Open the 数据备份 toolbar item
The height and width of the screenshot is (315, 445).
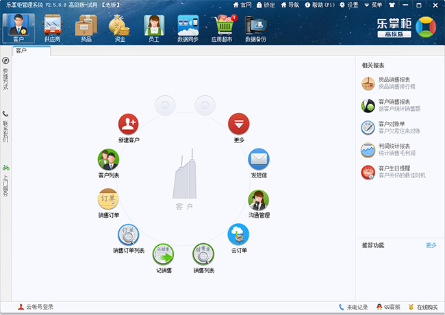[x=255, y=27]
